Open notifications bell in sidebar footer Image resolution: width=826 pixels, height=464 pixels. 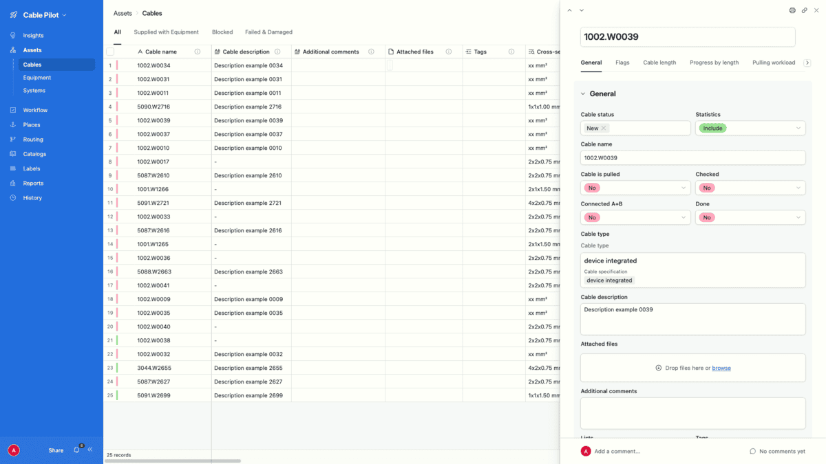(x=76, y=450)
